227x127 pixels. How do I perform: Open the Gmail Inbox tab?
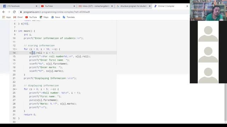coord(95,6)
